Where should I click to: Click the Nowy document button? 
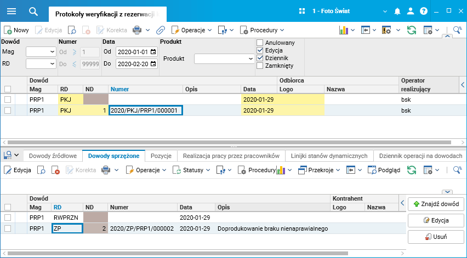pyautogui.click(x=16, y=30)
